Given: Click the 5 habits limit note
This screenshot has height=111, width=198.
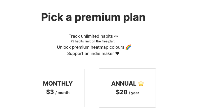Looking at the screenshot, I should [93, 41].
